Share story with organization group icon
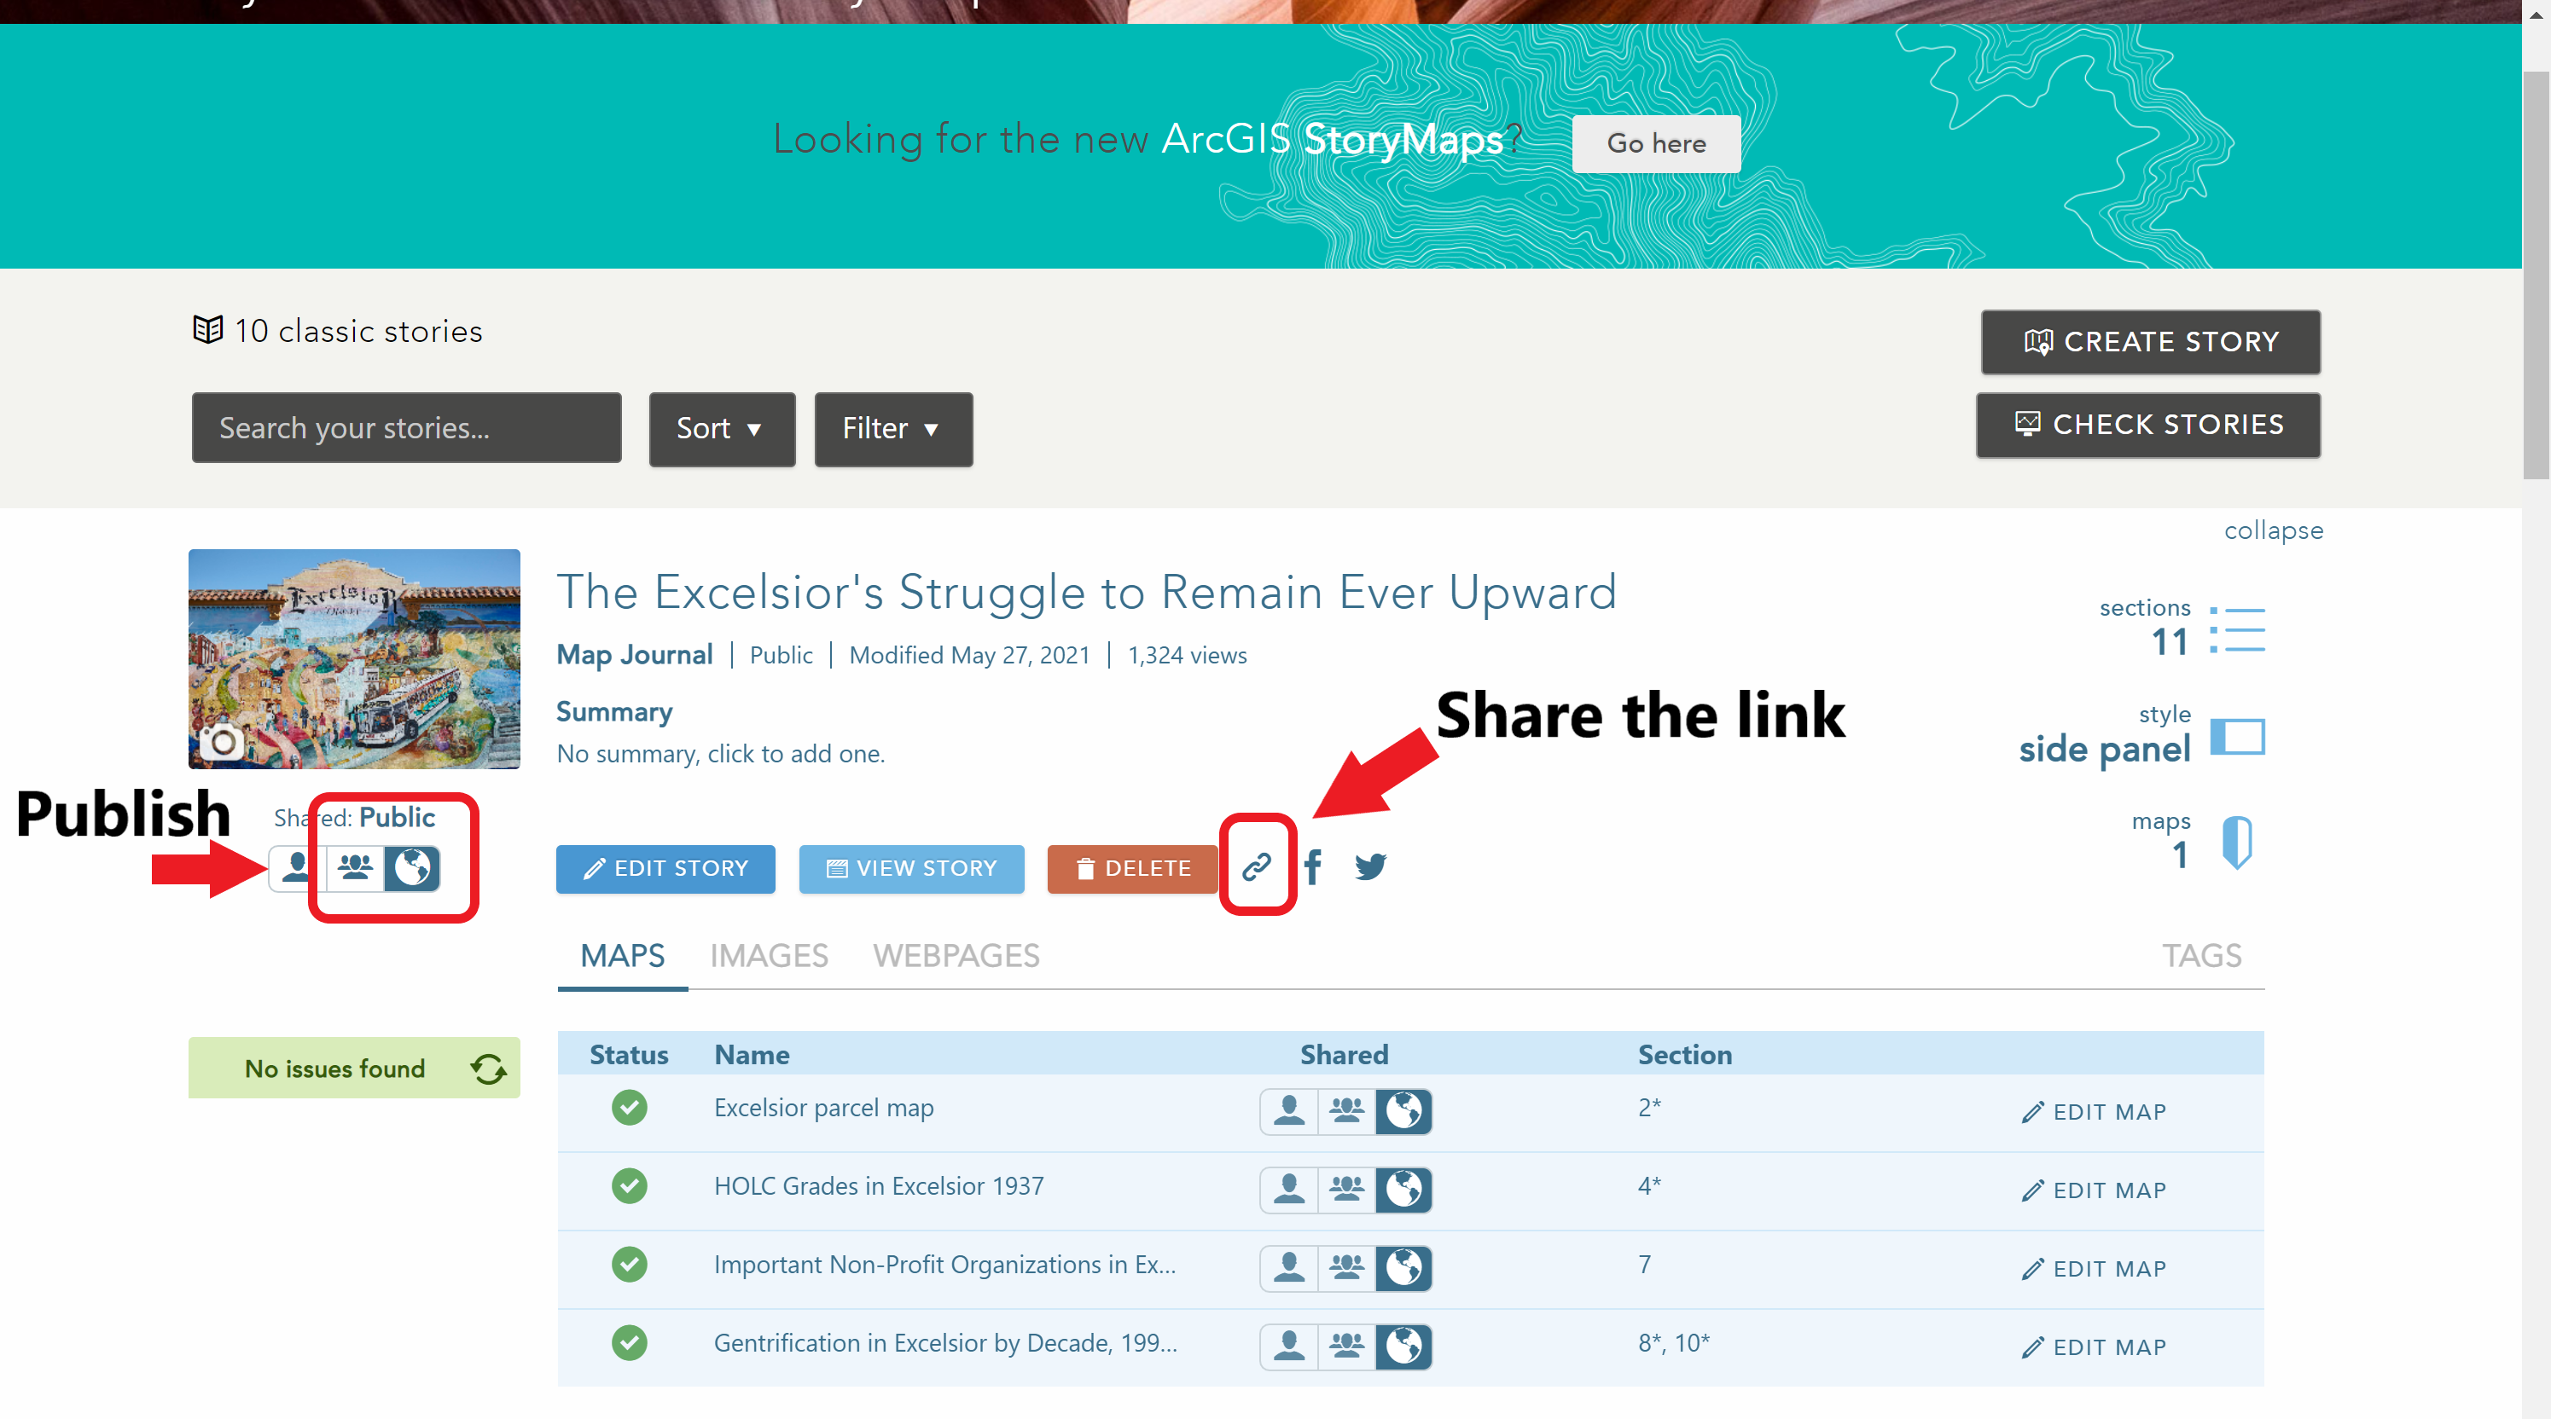The height and width of the screenshot is (1419, 2551). coord(356,868)
